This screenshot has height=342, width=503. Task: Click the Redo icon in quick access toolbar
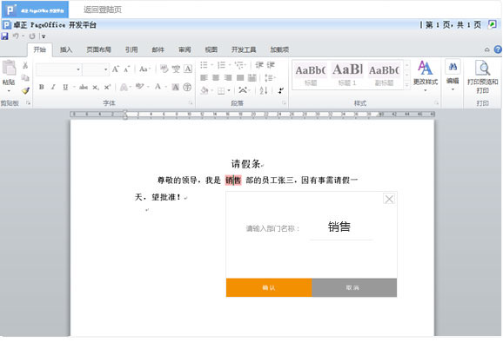[32, 36]
